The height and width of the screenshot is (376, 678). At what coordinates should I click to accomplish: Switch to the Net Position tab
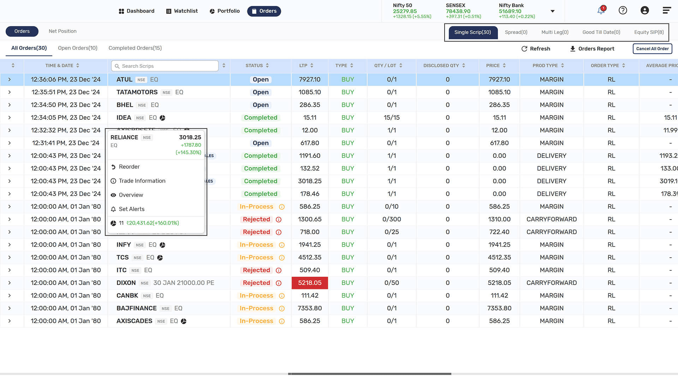coord(63,31)
